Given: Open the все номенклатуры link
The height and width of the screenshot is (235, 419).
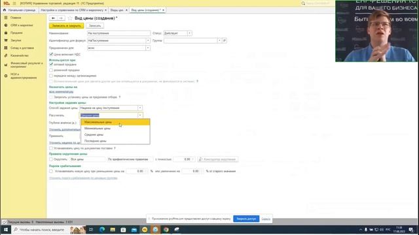Looking at the screenshot, I should (x=61, y=91).
